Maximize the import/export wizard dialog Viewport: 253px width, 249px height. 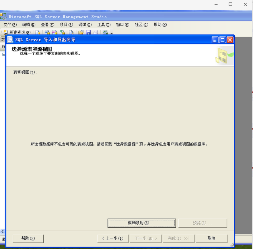(x=223, y=40)
